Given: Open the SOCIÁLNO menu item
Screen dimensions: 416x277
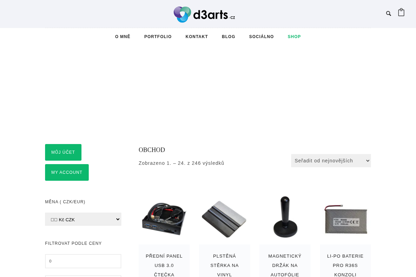Looking at the screenshot, I should coord(261,37).
